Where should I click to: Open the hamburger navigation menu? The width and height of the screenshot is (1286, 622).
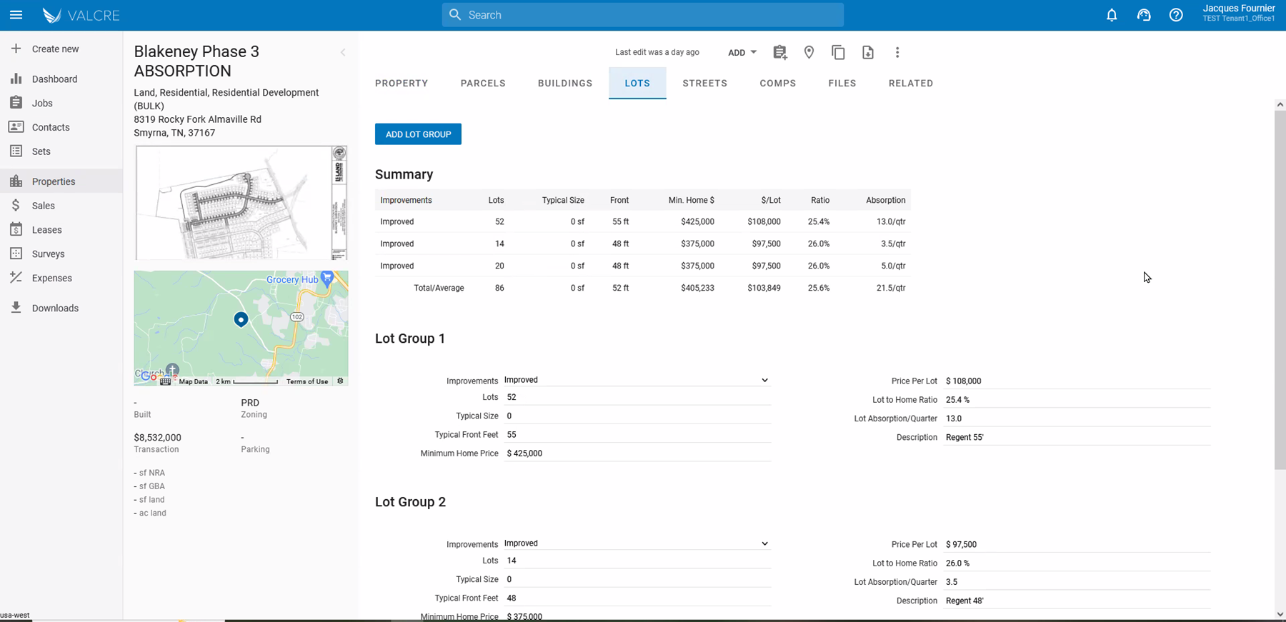click(x=16, y=15)
